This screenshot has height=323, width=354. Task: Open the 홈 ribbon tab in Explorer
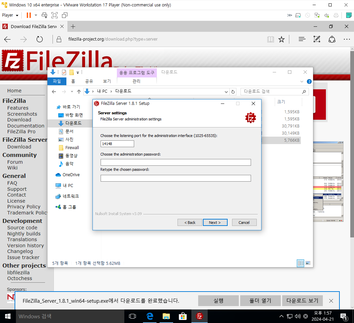coord(73,81)
